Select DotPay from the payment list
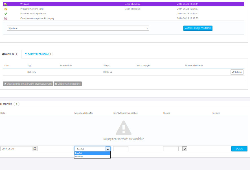 click(x=92, y=157)
